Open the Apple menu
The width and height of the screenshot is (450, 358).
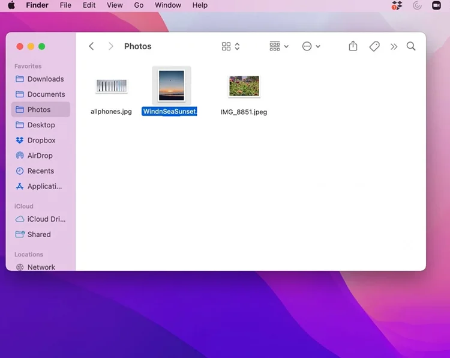pyautogui.click(x=11, y=5)
